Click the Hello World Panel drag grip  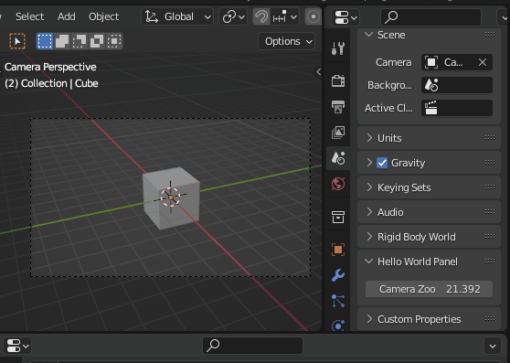490,262
